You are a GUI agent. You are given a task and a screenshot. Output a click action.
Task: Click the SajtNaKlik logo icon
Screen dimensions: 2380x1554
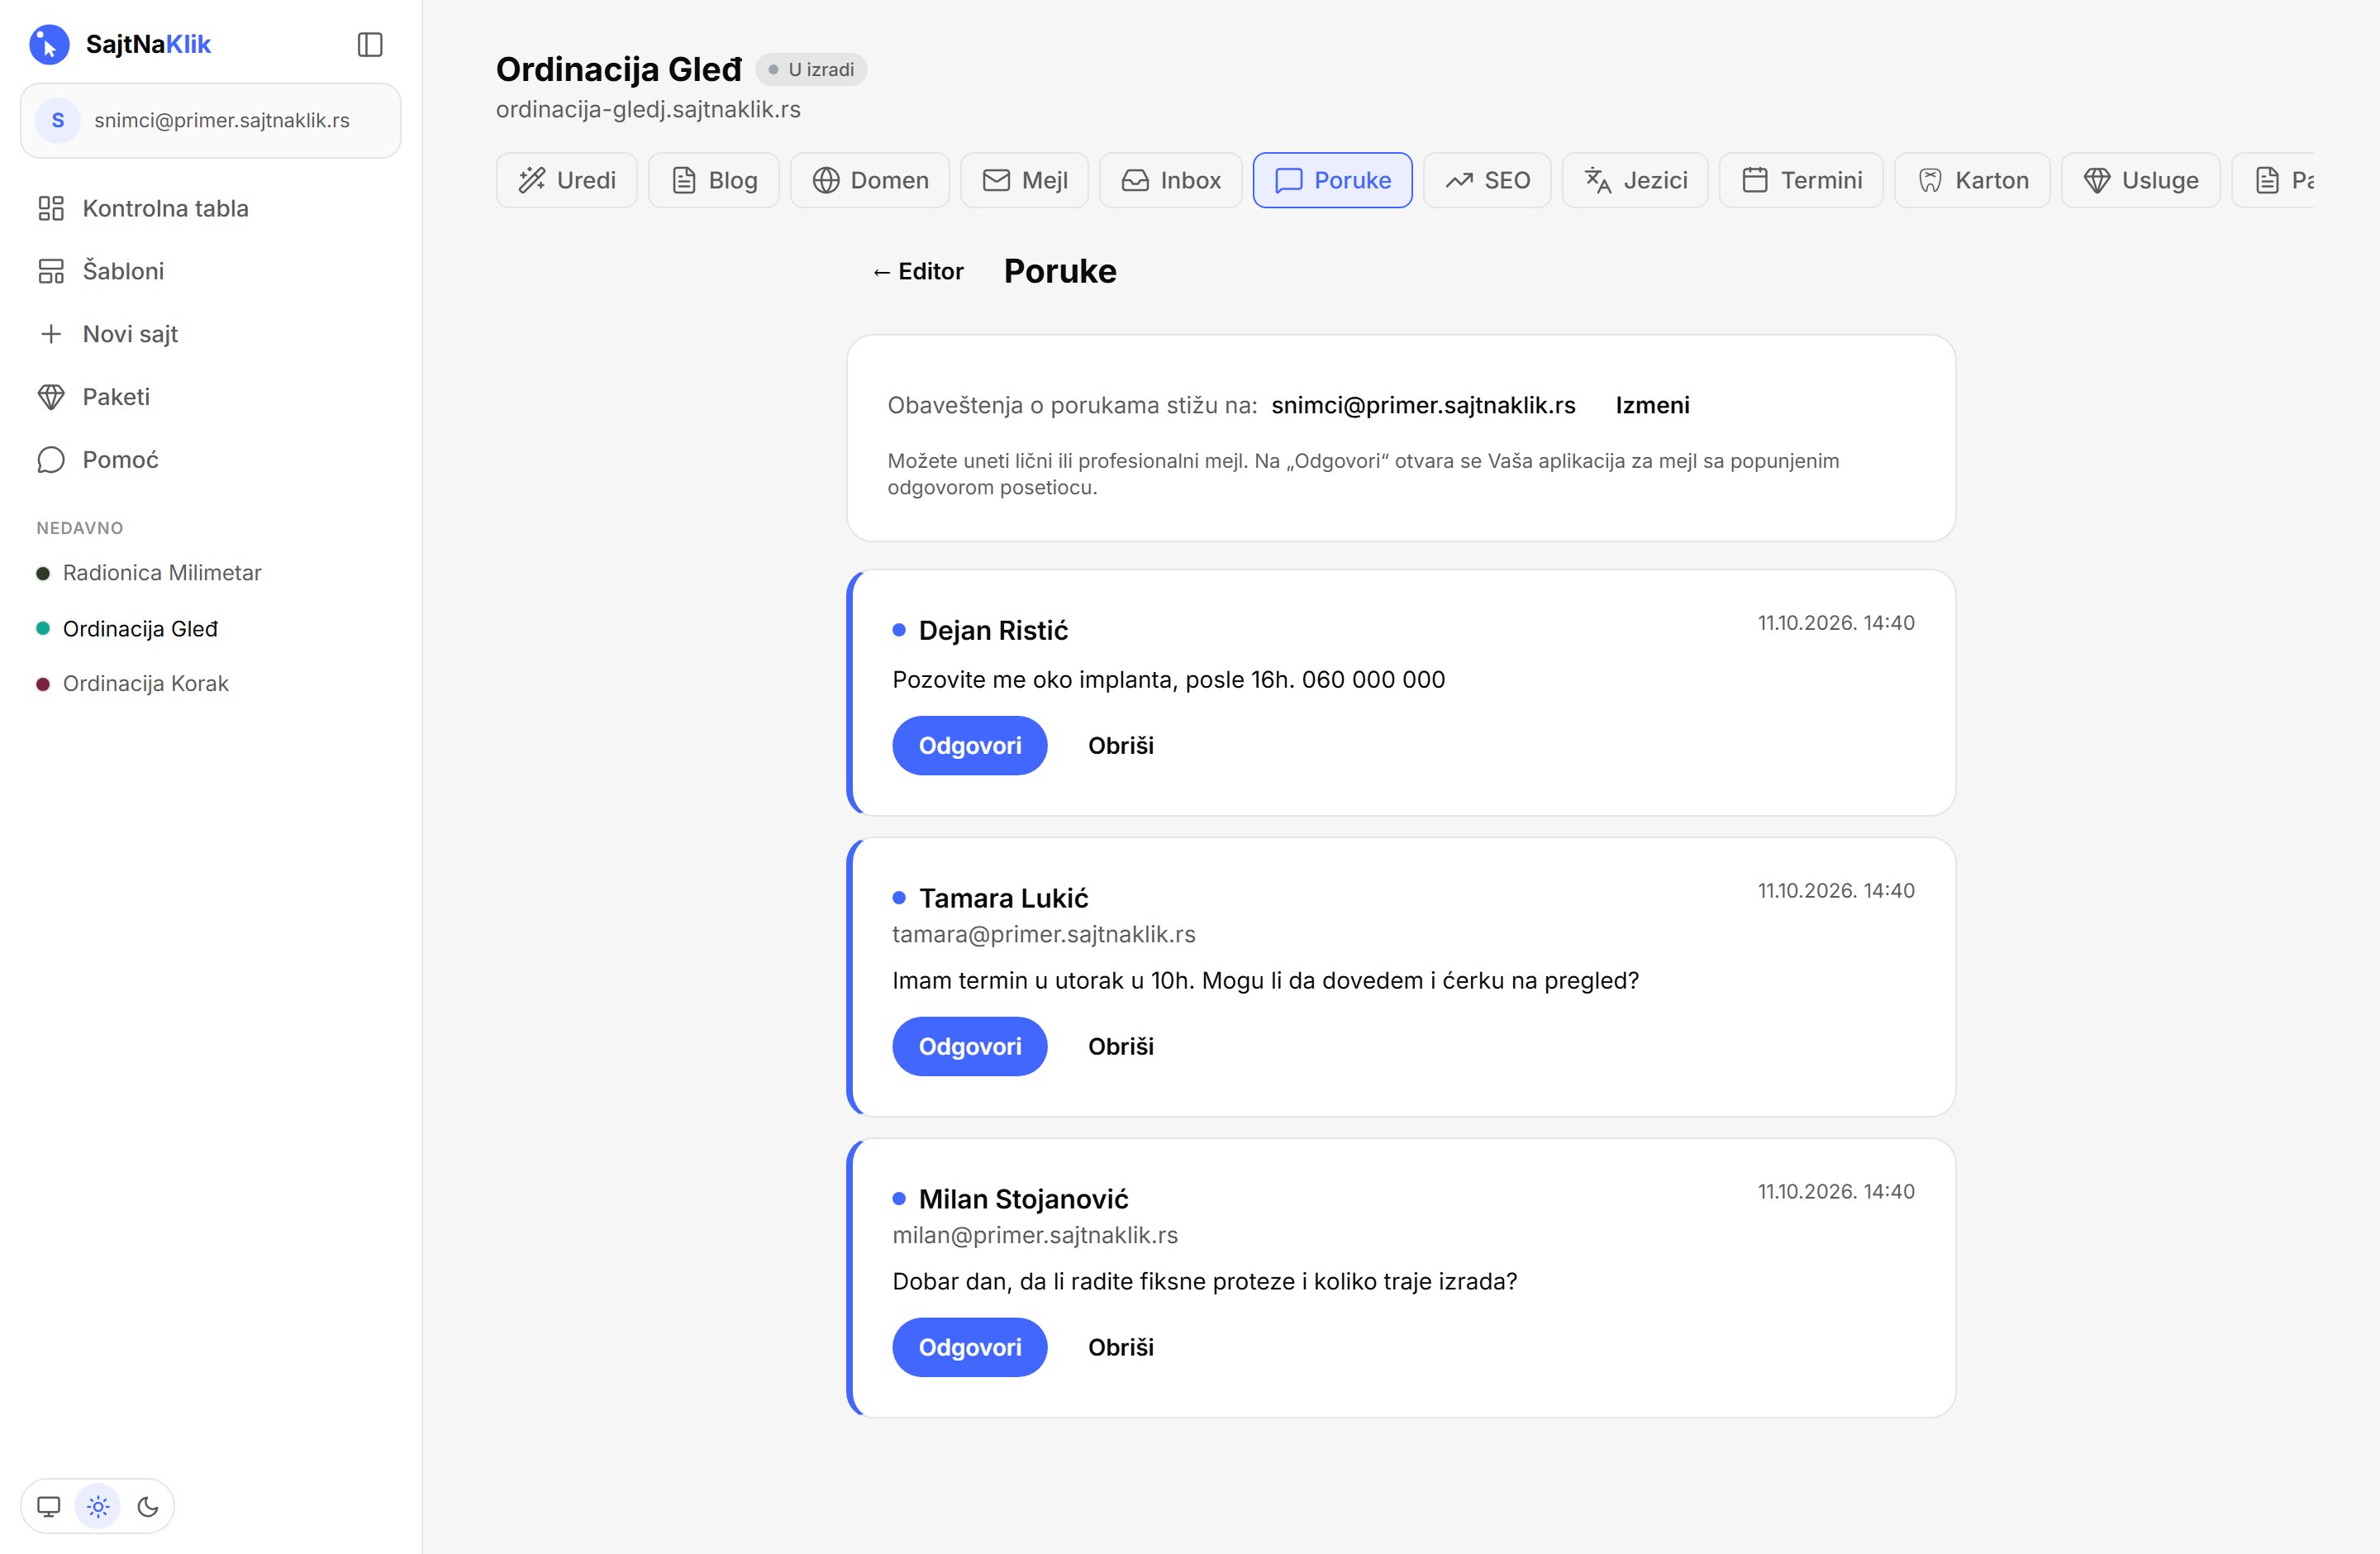click(49, 44)
